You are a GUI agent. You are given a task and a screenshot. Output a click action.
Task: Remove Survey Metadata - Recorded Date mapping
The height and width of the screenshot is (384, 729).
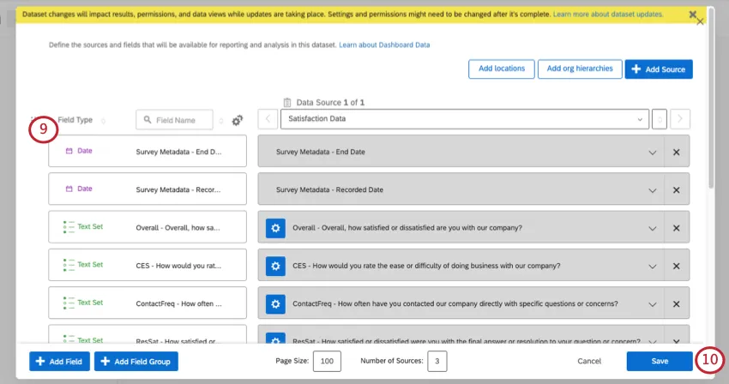[676, 189]
